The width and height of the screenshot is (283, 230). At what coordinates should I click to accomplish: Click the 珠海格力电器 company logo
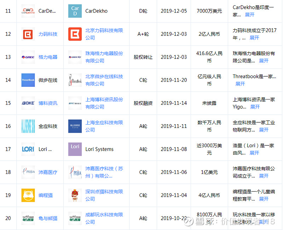coord(75,57)
